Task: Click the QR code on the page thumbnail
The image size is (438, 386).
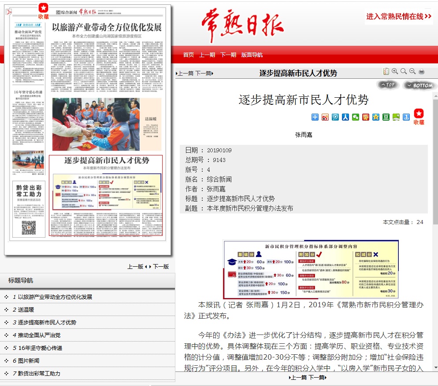Action: coord(29,228)
